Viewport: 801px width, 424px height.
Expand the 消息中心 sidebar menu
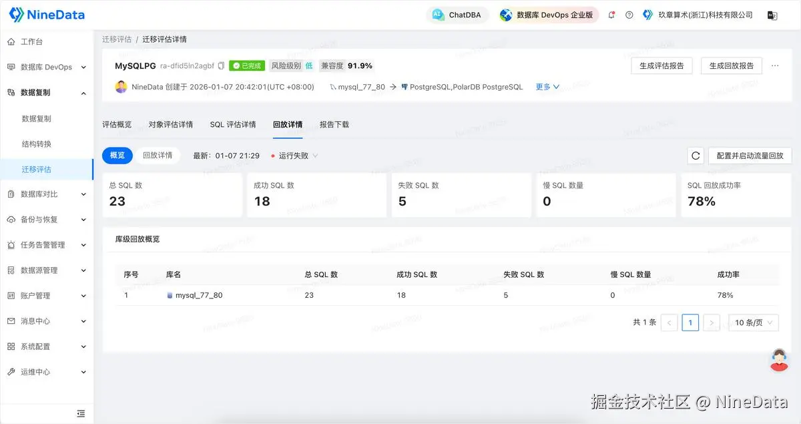pyautogui.click(x=47, y=321)
